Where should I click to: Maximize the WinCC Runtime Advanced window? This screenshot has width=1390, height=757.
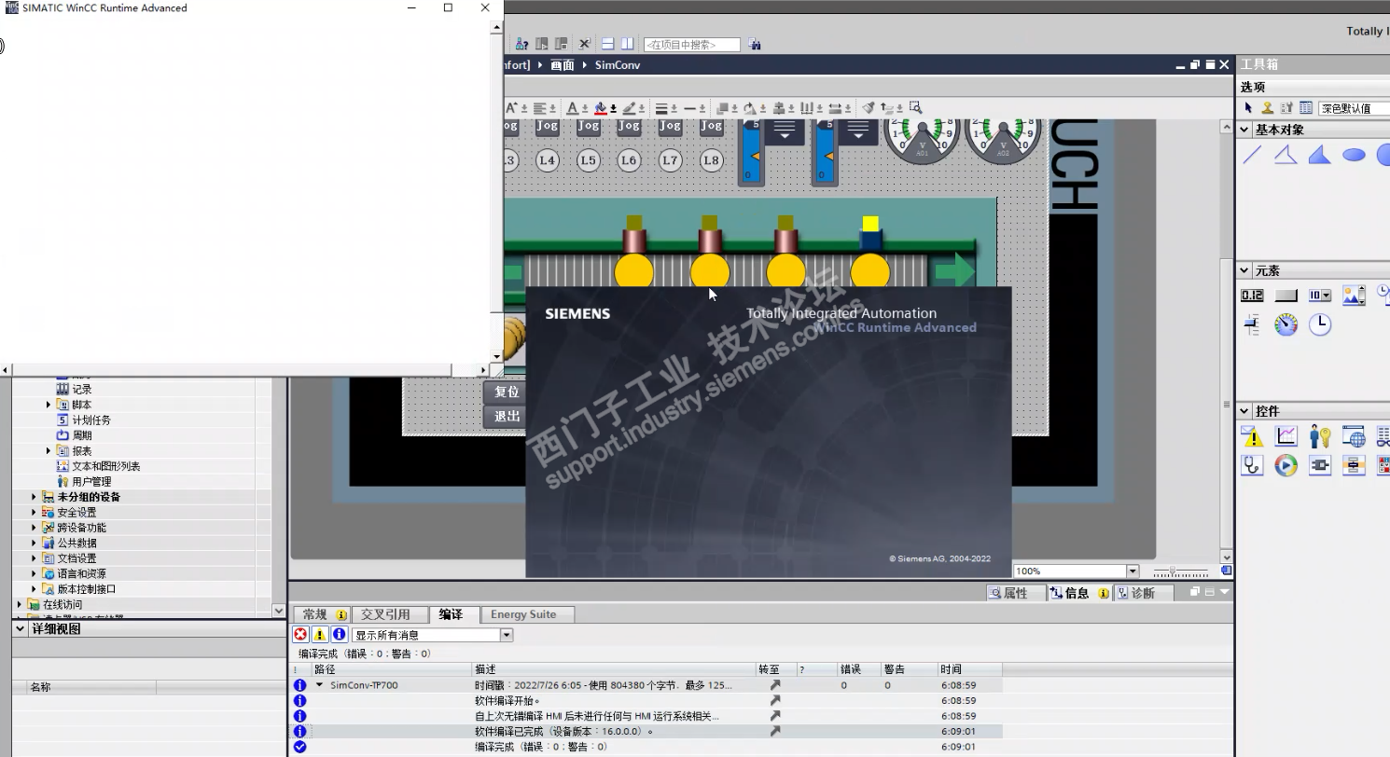(448, 8)
